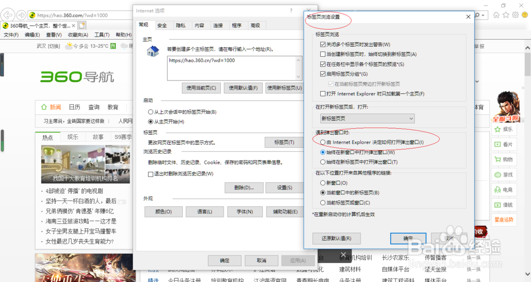531x282 pixels.
Task: Click the 购物 cart sidebar icon
Action: (x=498, y=160)
